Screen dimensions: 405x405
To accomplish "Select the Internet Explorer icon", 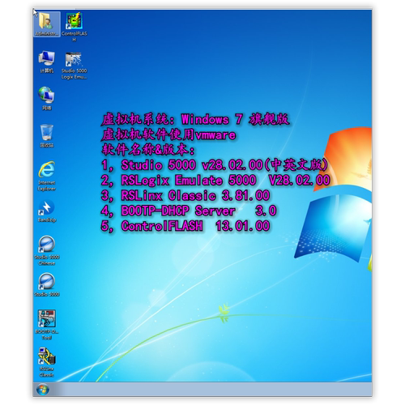I will tap(47, 176).
